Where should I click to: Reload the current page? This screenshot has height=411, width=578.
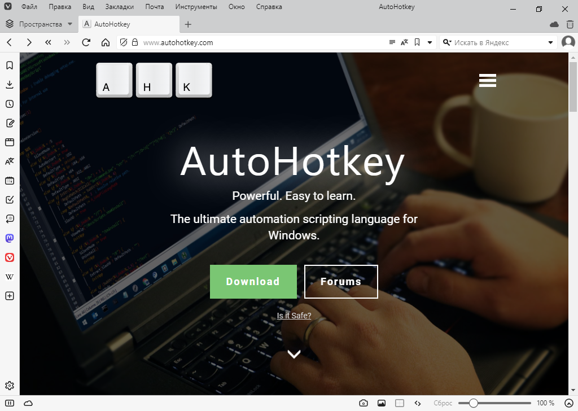(x=86, y=42)
